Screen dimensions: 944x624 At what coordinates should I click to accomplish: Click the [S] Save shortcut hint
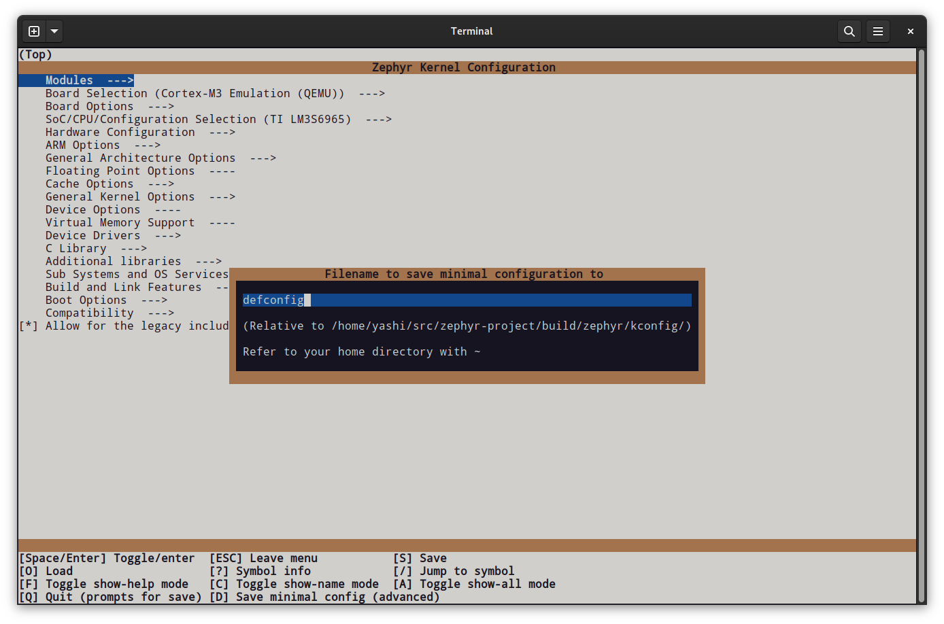click(x=420, y=558)
